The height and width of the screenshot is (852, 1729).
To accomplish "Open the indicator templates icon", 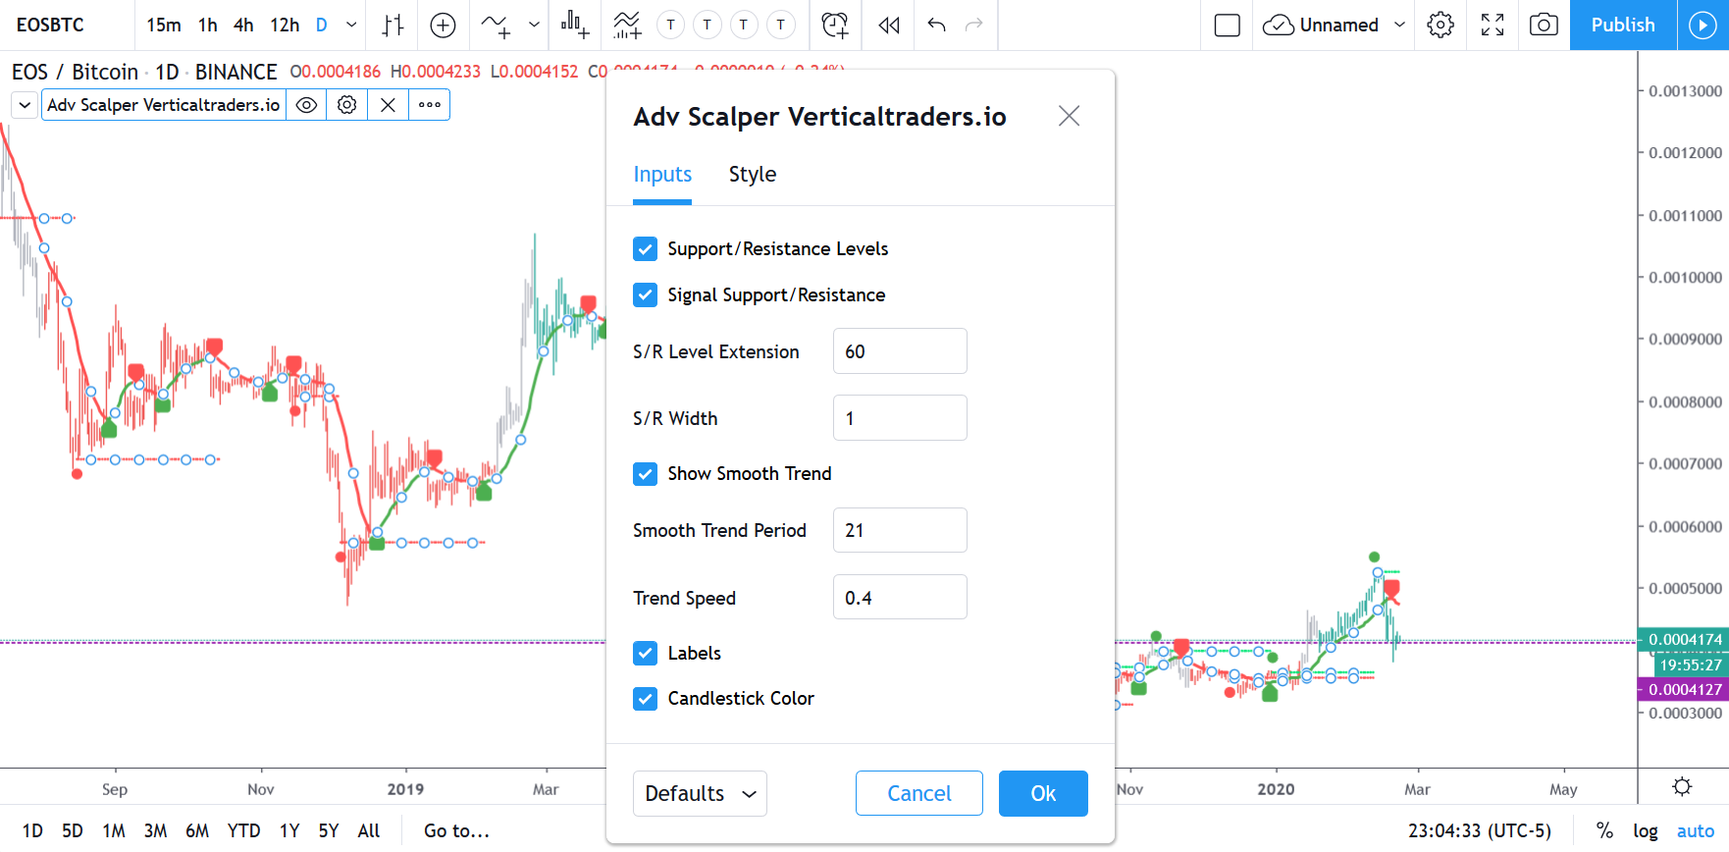I will point(626,26).
